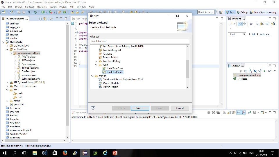Open the Run button dropdown arrow
Screen dimensions: 279x157
(x=46, y=12)
